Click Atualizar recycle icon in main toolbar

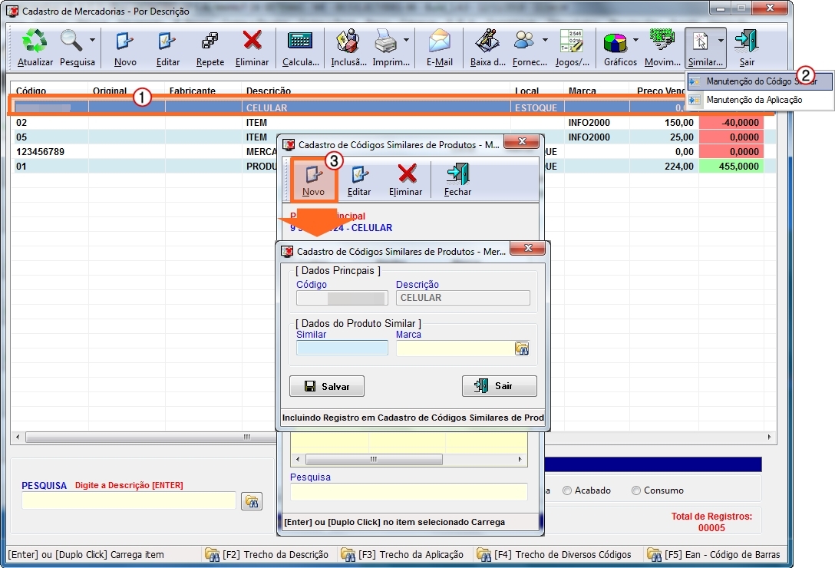point(35,42)
